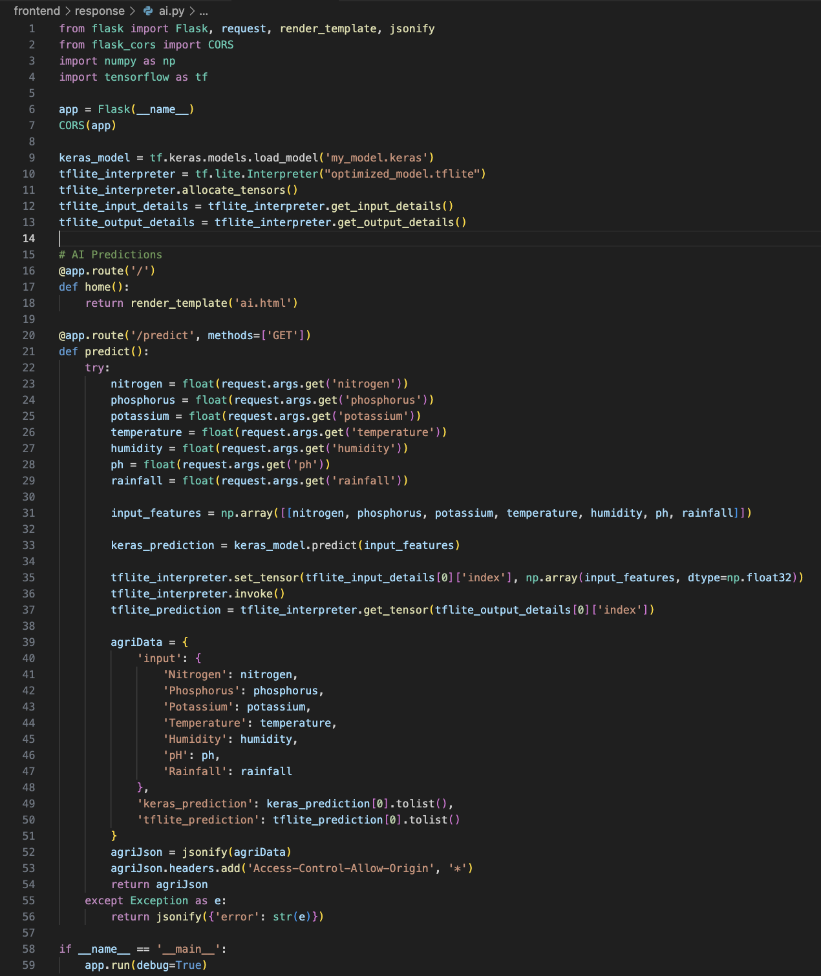Click the '/predict' route string
The height and width of the screenshot is (976, 821).
point(162,335)
